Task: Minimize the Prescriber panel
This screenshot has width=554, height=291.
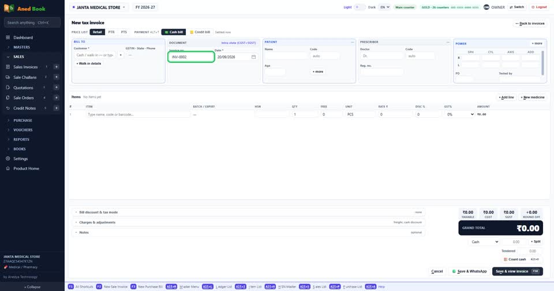Action: click(x=448, y=42)
